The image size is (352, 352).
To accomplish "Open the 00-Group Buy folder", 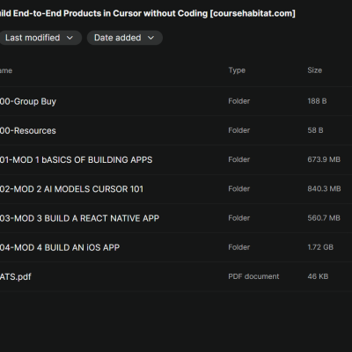I will click(x=28, y=101).
